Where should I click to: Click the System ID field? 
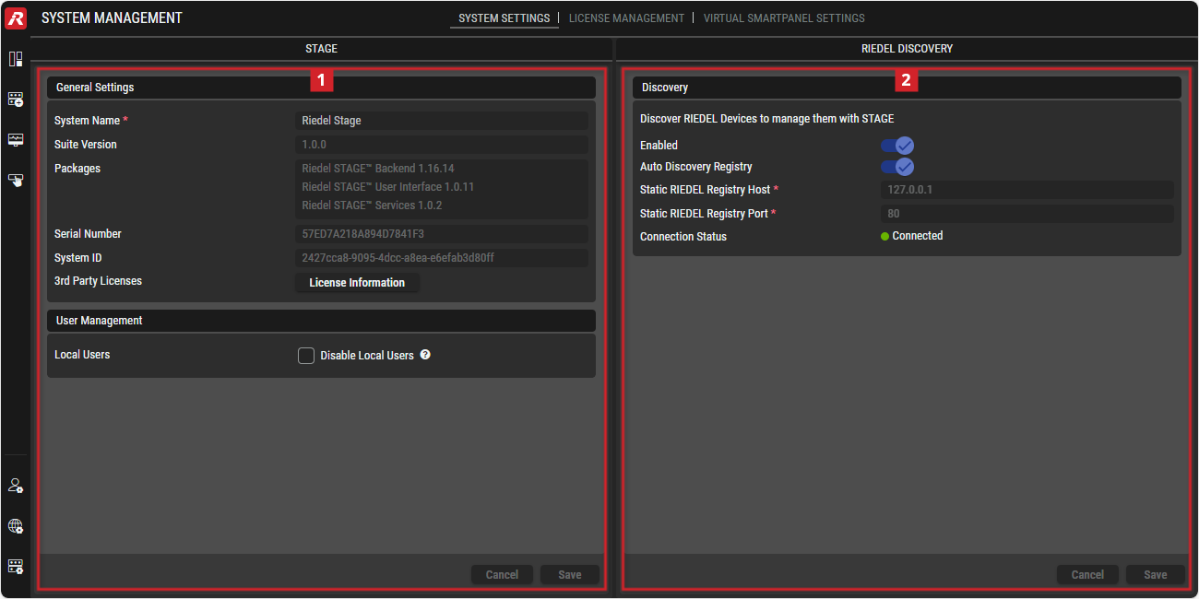point(442,258)
